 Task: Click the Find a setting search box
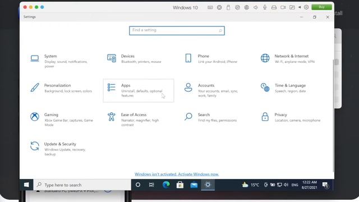coord(177,30)
